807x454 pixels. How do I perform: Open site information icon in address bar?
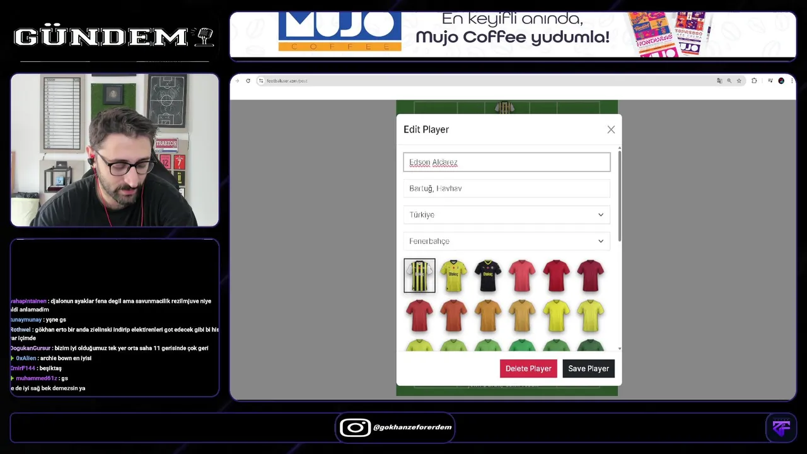tap(261, 81)
